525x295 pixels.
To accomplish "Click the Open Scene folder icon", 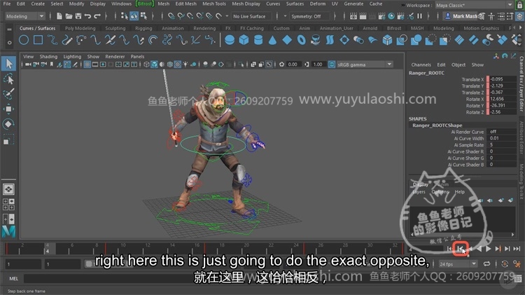I will 69,16.
